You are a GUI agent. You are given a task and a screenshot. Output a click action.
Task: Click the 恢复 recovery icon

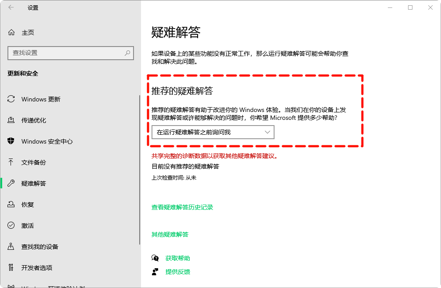[11, 205]
